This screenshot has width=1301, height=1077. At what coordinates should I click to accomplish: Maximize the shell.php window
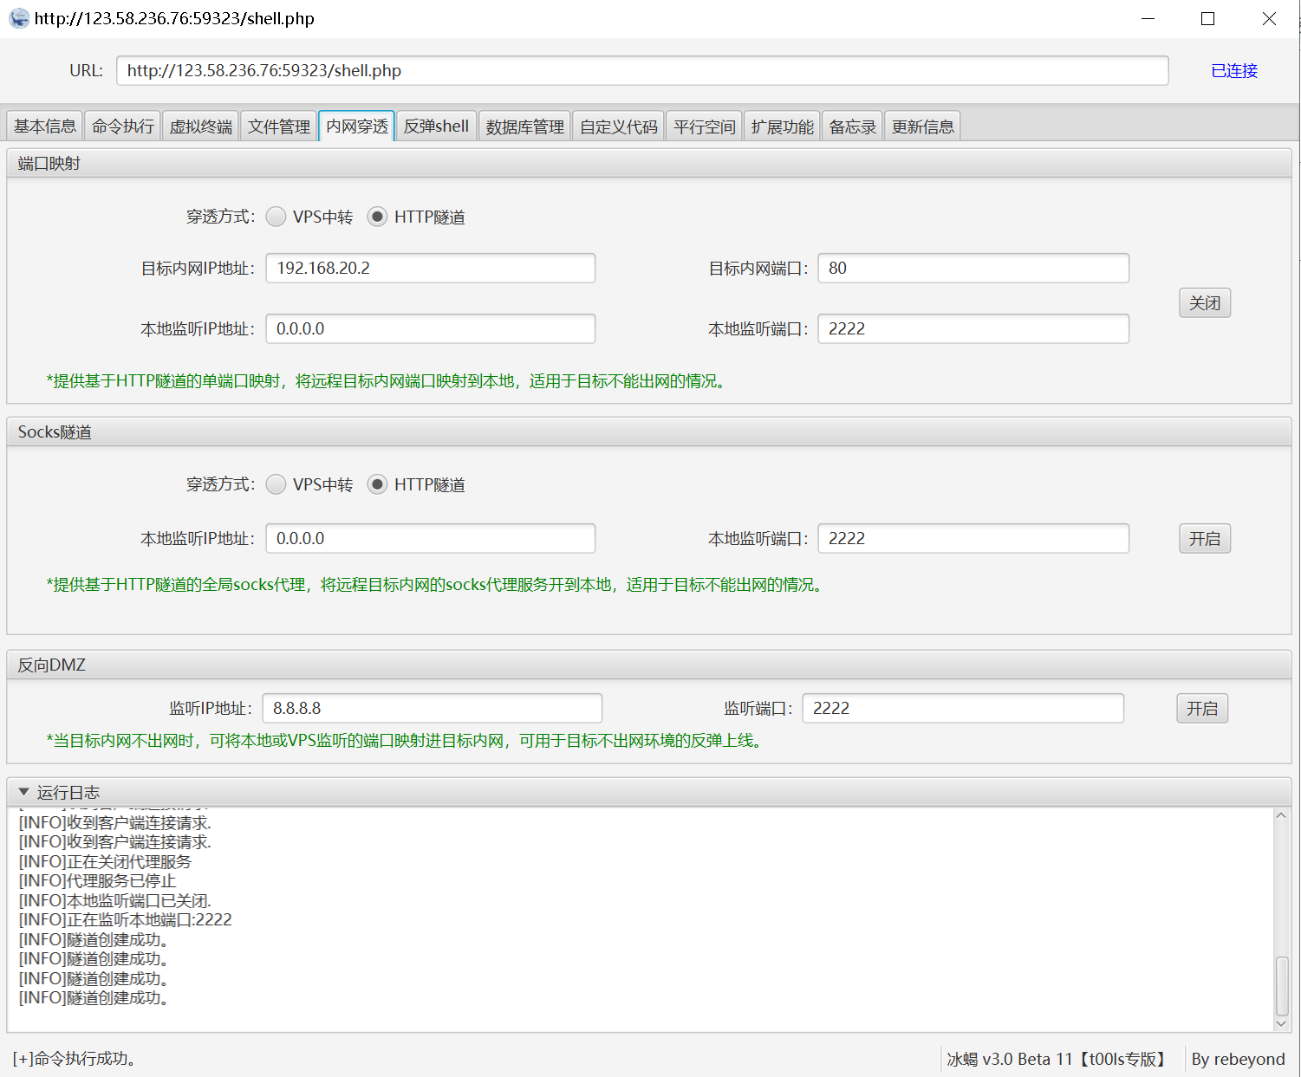pos(1208,18)
